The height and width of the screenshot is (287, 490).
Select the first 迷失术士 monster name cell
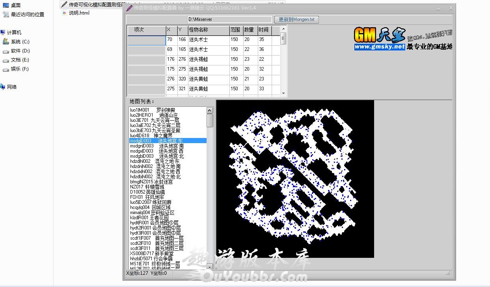click(x=208, y=40)
